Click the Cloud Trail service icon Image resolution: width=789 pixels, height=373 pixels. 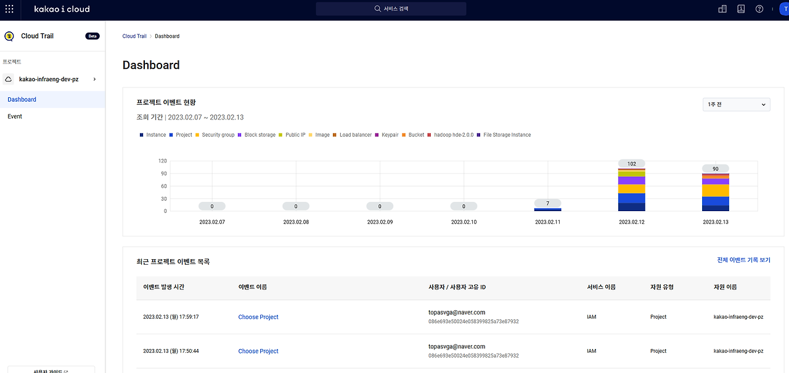[x=9, y=36]
